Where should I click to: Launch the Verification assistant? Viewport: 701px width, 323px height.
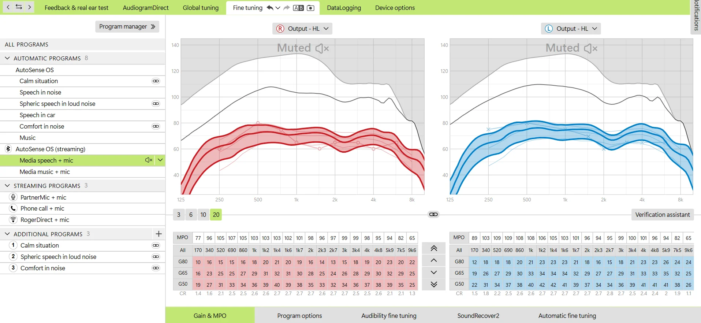[x=663, y=215]
